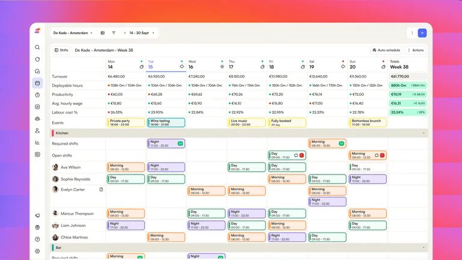462x260 pixels.
Task: Open search from the sidebar
Action: 37,47
